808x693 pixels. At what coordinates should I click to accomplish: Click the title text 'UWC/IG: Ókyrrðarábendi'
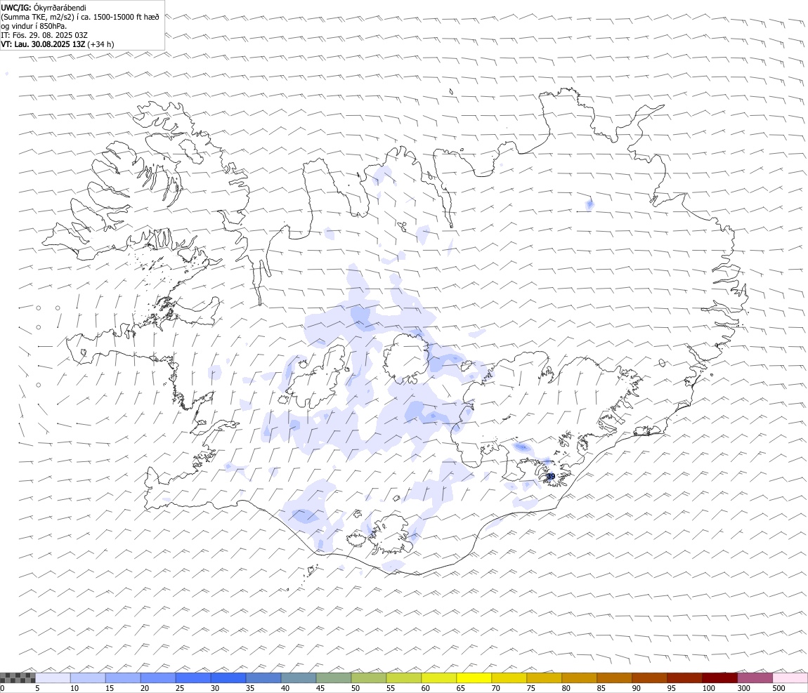pyautogui.click(x=44, y=8)
